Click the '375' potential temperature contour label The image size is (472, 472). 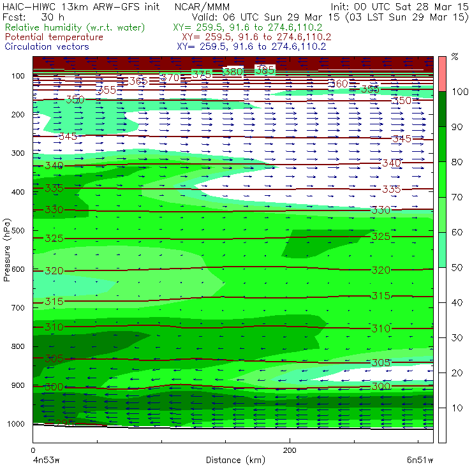pos(202,75)
